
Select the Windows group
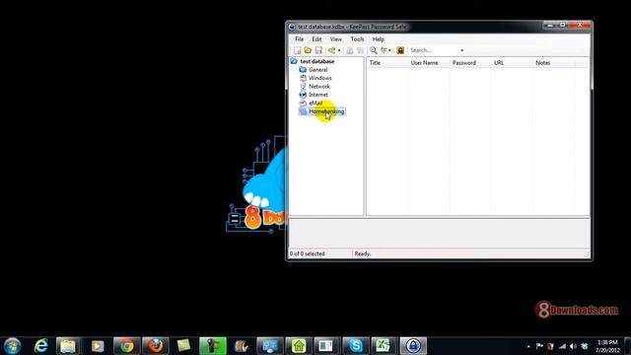pos(319,78)
